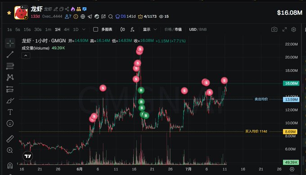Image resolution: width=306 pixels, height=175 pixels.
Task: Toggle the magnet snap mode
Action: coord(10,166)
